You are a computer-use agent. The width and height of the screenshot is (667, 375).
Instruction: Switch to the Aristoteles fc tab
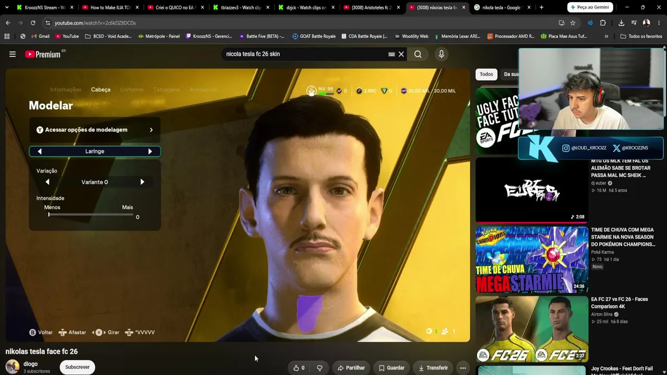click(x=371, y=7)
